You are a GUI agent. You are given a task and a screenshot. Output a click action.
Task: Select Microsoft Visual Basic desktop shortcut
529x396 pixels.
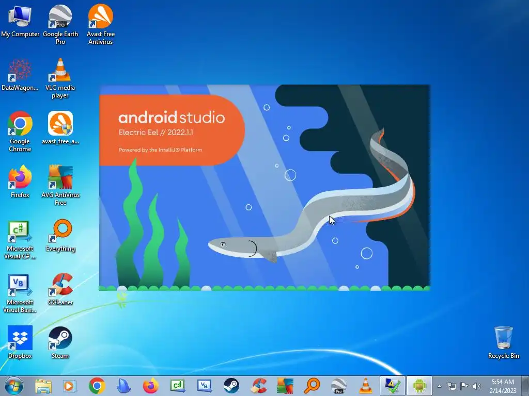coord(20,293)
